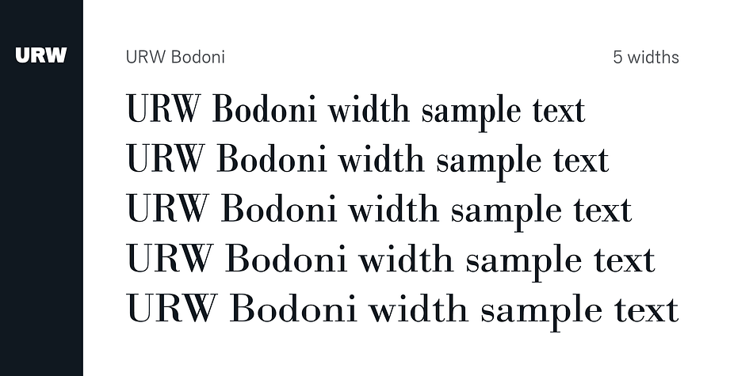Open the URW Bodoni font name label

click(x=175, y=57)
